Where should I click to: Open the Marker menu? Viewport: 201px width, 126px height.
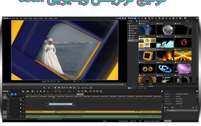tap(25, 18)
